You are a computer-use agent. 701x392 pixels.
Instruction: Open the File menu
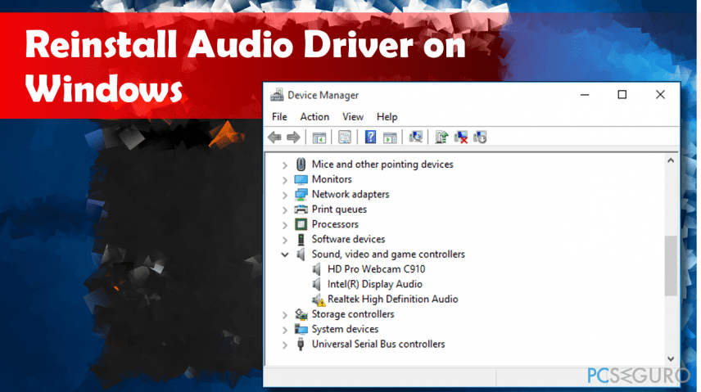click(x=279, y=117)
